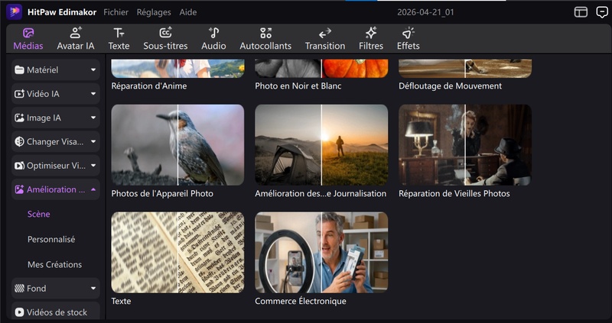The width and height of the screenshot is (612, 323).
Task: Click the Commerce Électronique label
Action: [301, 301]
